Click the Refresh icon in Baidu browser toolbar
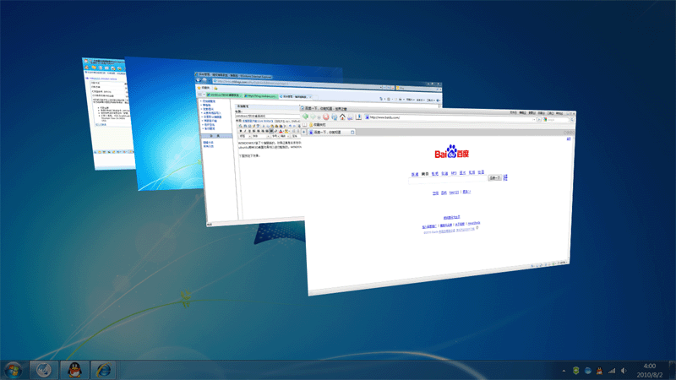The height and width of the screenshot is (380, 676). pyautogui.click(x=334, y=117)
